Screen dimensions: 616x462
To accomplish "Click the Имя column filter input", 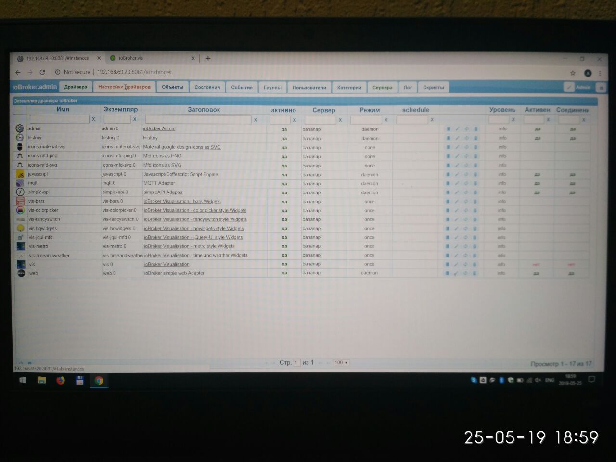I will tap(59, 119).
